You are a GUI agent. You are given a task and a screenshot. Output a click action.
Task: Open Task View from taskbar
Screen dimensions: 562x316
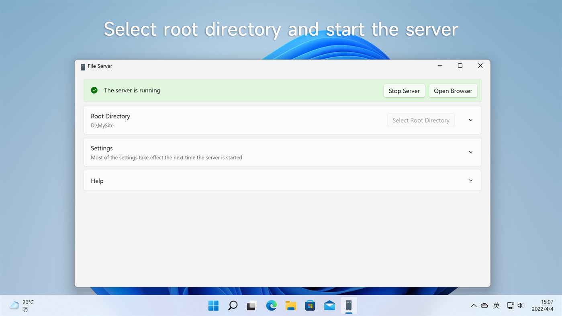(252, 306)
